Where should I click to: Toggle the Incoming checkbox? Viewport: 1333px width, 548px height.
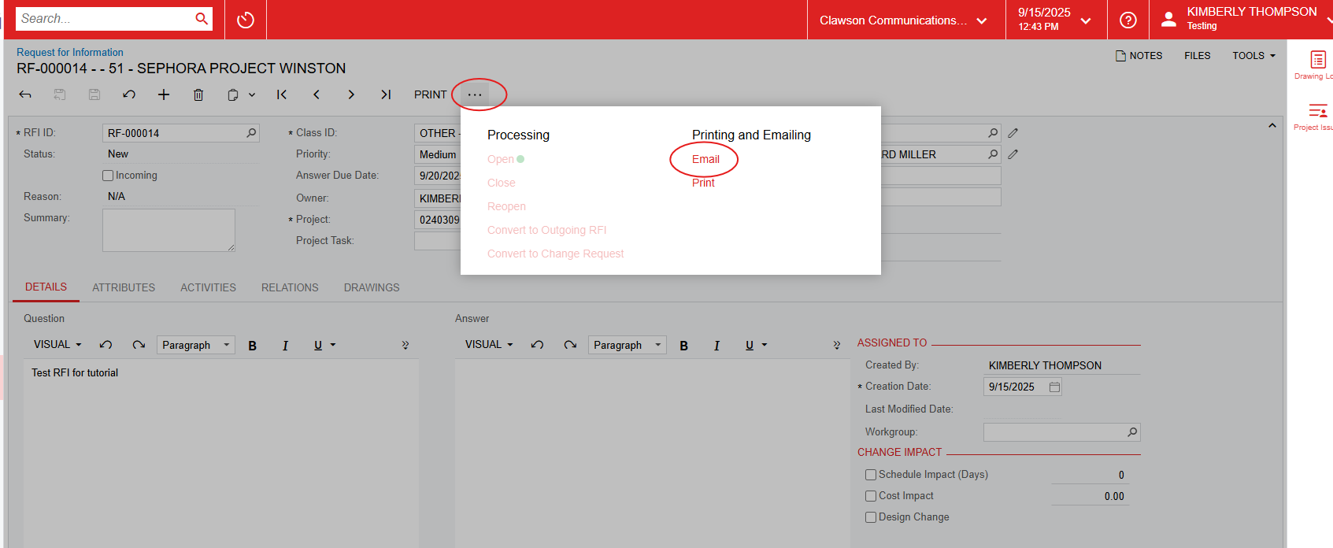108,176
